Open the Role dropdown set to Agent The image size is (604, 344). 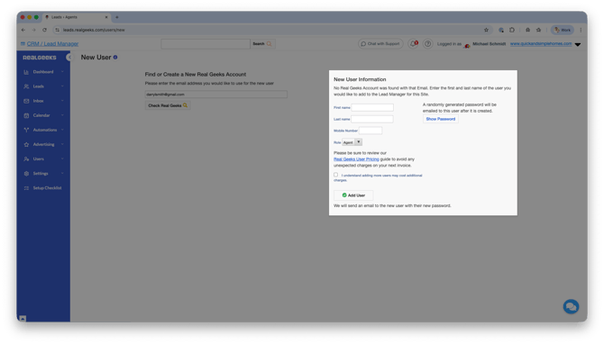point(352,142)
